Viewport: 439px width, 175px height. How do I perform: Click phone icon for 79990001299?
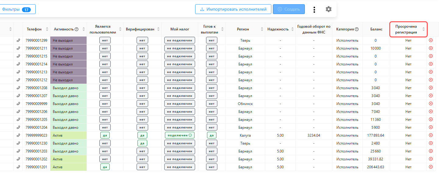tap(18, 40)
